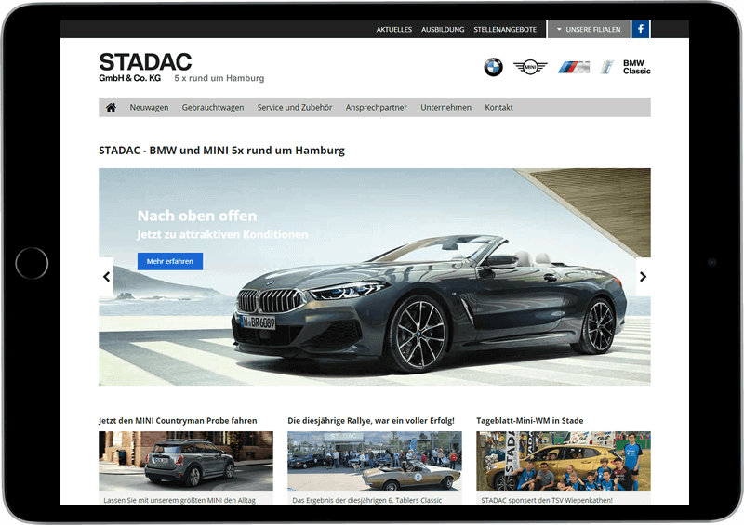Click the tagline 5 x rund um Hamburg
This screenshot has height=525, width=744.
219,78
